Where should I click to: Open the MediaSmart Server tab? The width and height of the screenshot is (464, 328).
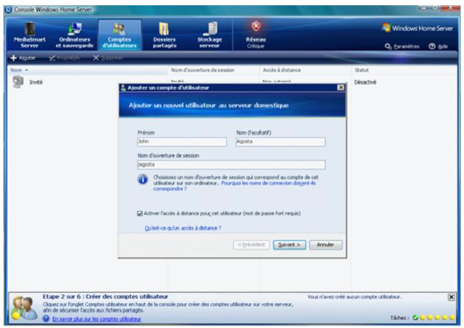coord(29,35)
